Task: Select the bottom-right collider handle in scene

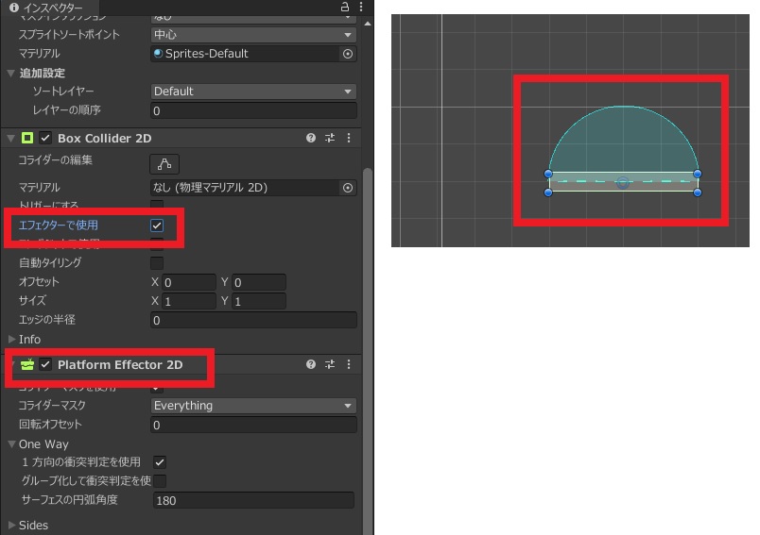Action: click(x=698, y=192)
